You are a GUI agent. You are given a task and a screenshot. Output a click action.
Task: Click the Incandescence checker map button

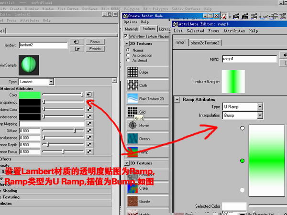click(x=89, y=116)
